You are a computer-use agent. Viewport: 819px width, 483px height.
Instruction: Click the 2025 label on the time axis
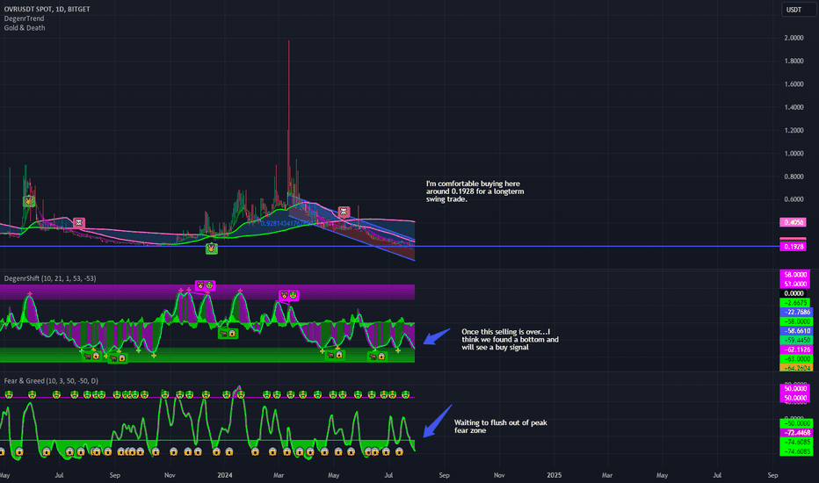[x=554, y=475]
